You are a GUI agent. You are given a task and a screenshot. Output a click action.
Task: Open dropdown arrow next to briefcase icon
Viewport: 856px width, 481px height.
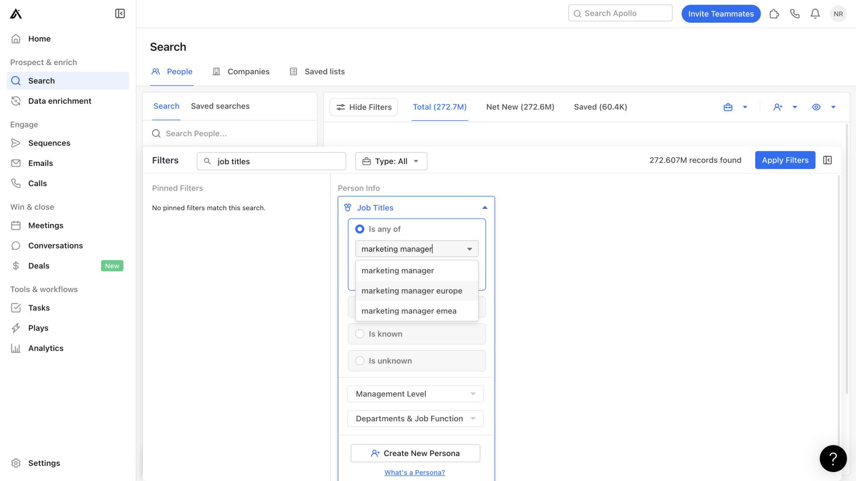(745, 107)
